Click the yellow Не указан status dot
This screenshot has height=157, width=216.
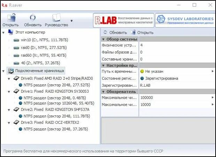point(142,71)
